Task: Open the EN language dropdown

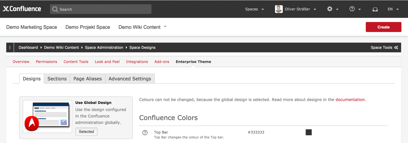Action: coord(393,9)
